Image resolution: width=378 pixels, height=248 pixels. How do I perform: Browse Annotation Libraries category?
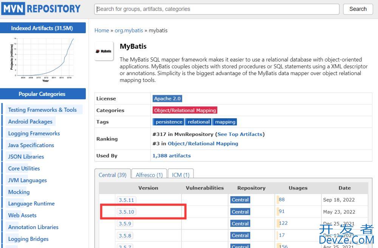[33, 227]
